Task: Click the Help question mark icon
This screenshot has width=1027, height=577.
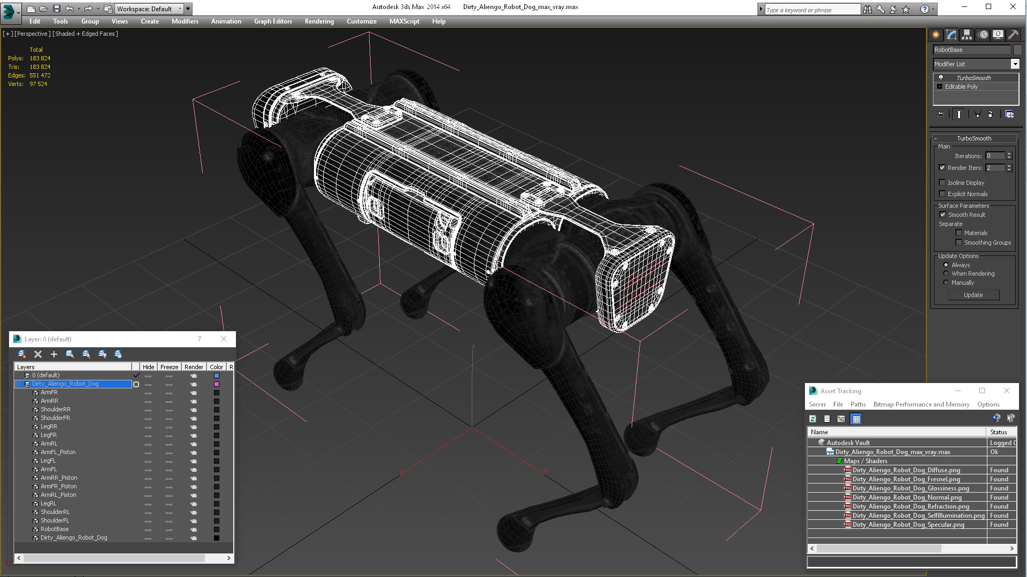Action: pos(925,9)
